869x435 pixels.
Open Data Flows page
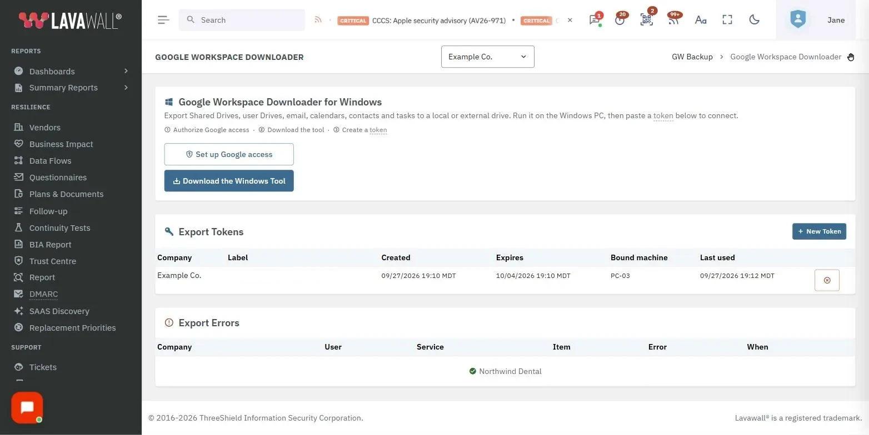[x=50, y=160]
